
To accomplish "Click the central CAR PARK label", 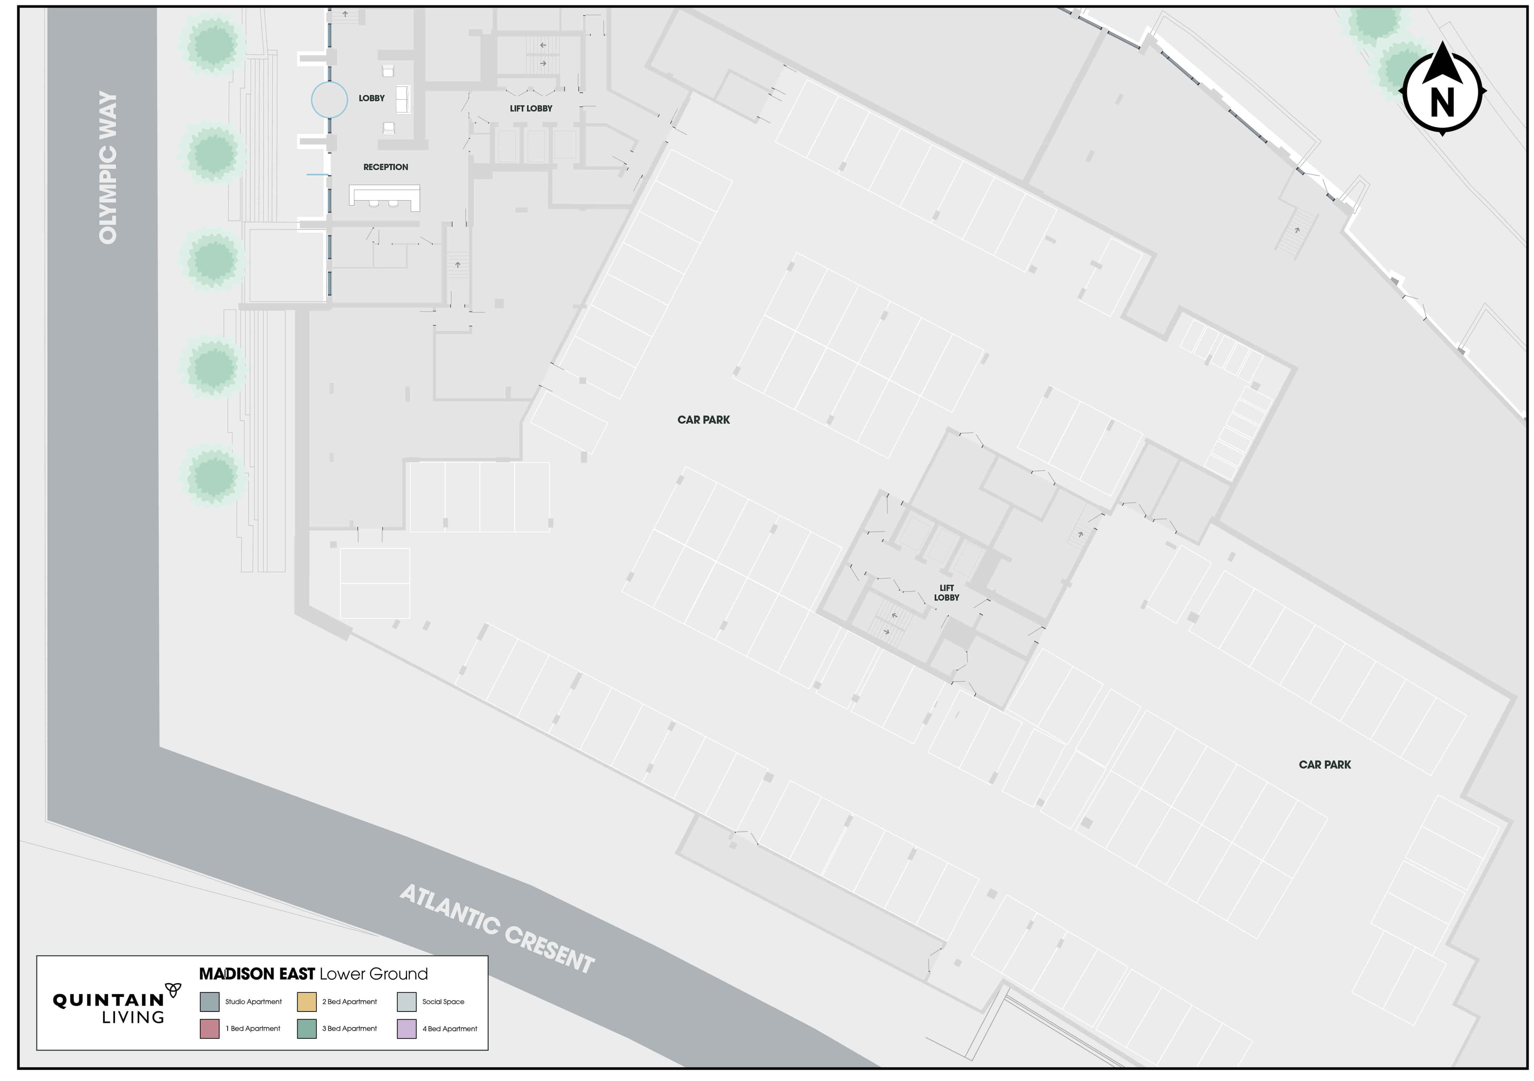I will pos(703,420).
